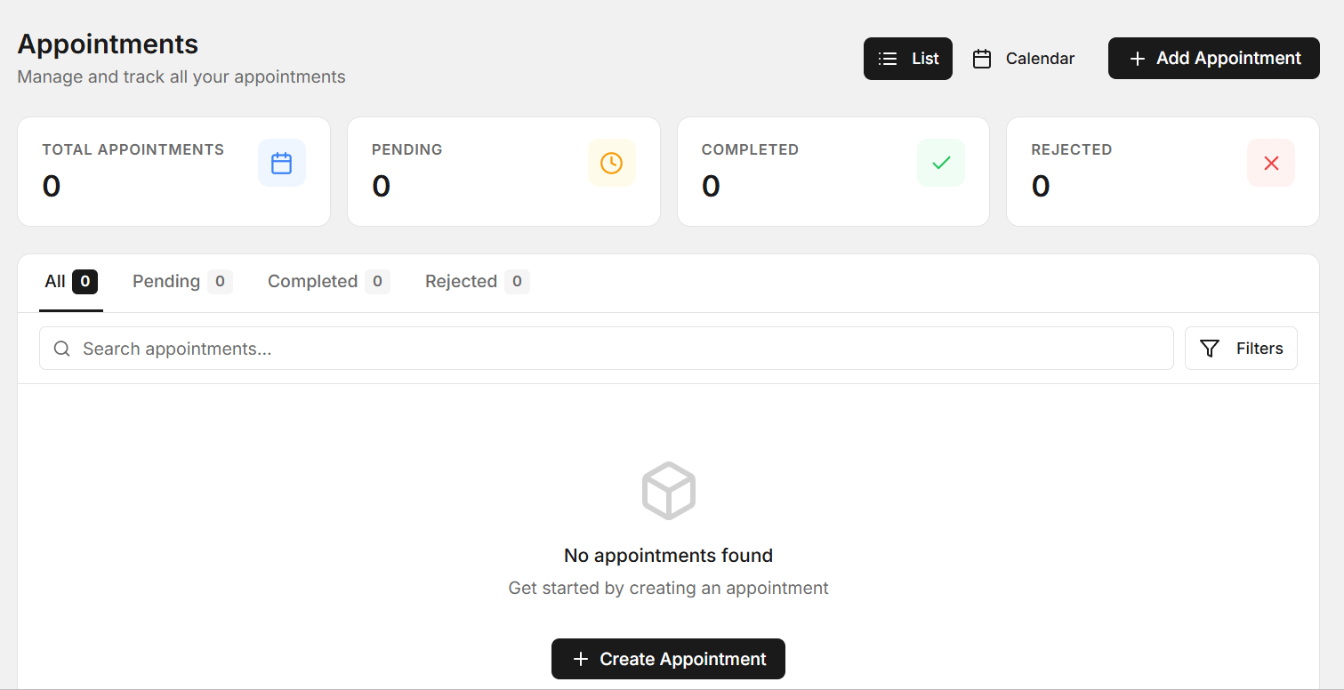Click the Add Appointment button
This screenshot has width=1344, height=690.
1214,59
